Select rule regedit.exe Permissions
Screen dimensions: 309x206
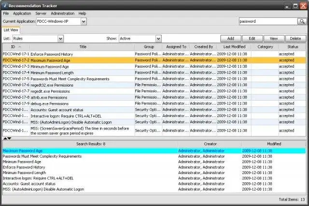[154, 91]
